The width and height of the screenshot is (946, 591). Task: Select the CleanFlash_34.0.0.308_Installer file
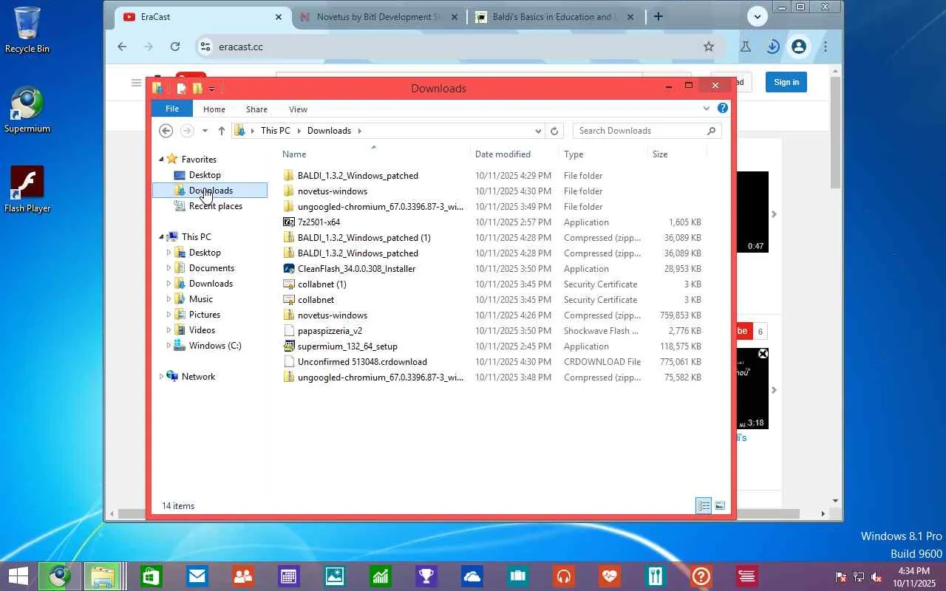(356, 269)
